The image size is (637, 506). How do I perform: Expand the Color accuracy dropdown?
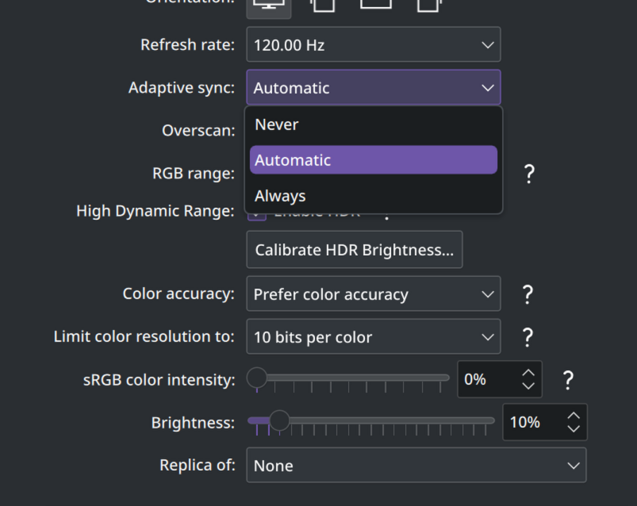pyautogui.click(x=373, y=294)
